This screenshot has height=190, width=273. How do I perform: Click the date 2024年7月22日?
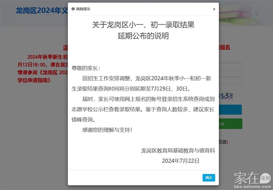tap(181, 160)
